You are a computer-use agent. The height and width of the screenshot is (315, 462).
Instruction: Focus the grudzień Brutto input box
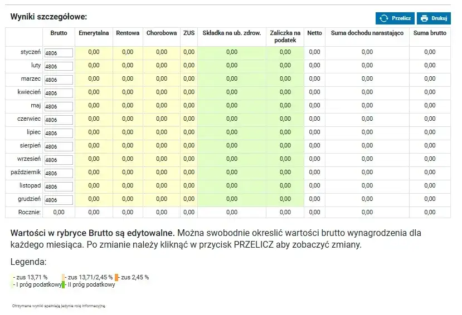click(x=59, y=200)
